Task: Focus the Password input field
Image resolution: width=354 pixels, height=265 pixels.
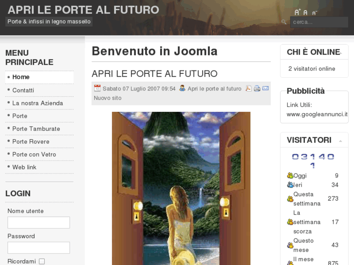Action: [x=38, y=247]
